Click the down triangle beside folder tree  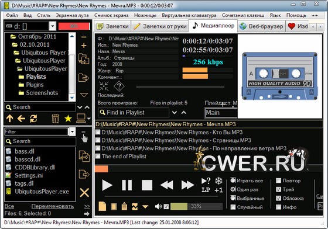(84, 95)
